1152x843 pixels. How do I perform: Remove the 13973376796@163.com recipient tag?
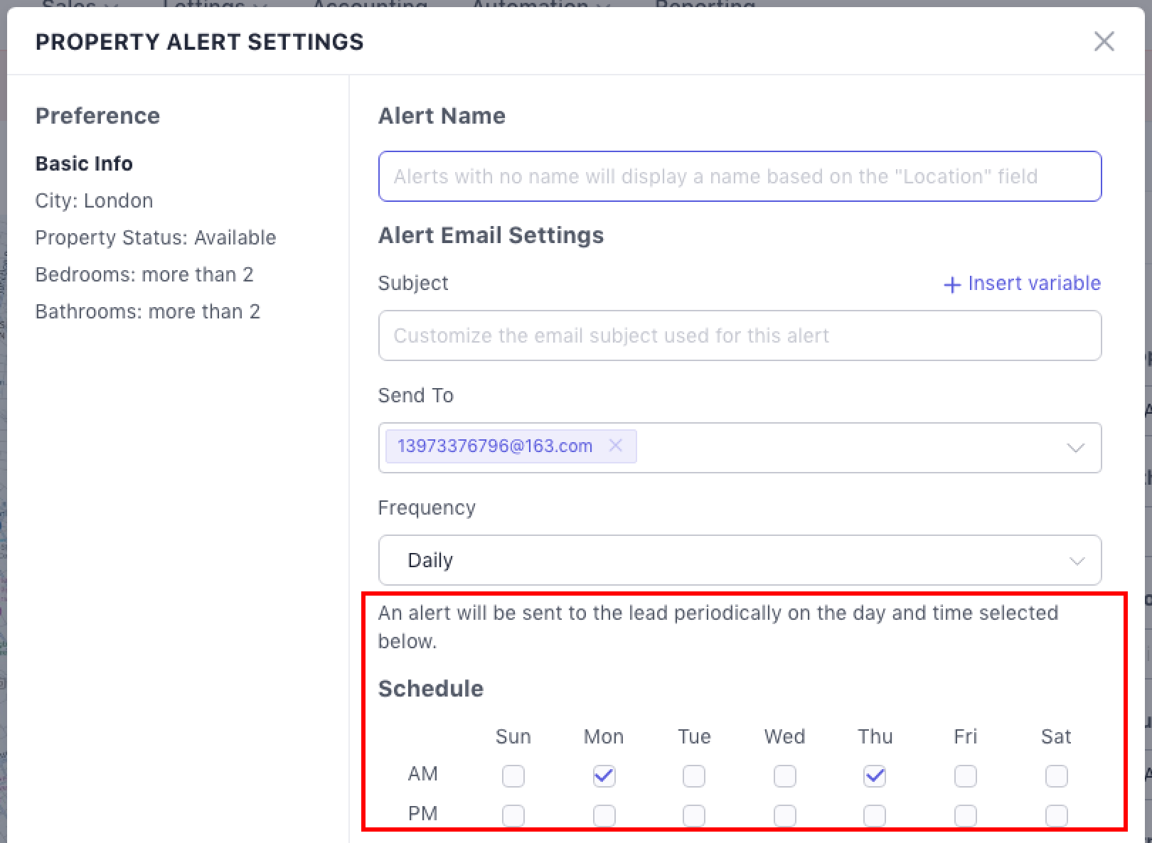(x=616, y=446)
